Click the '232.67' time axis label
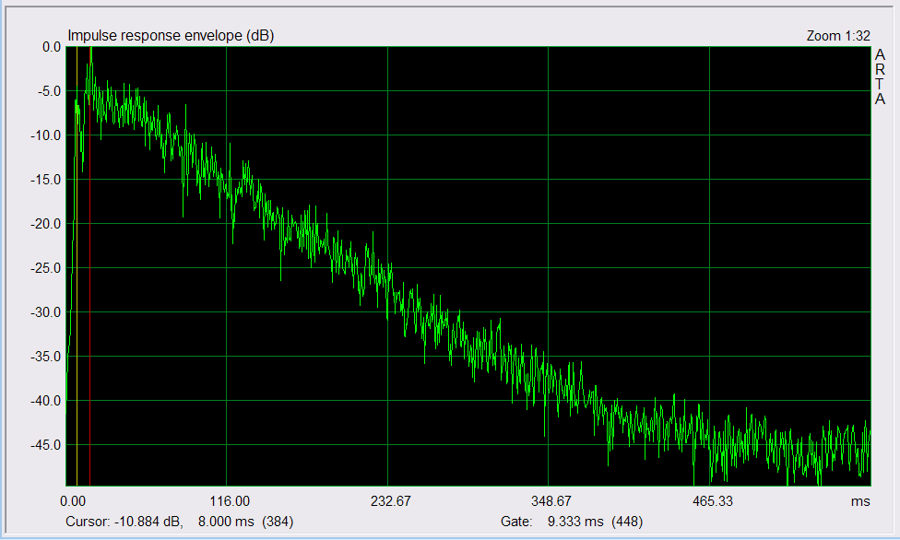 391,501
